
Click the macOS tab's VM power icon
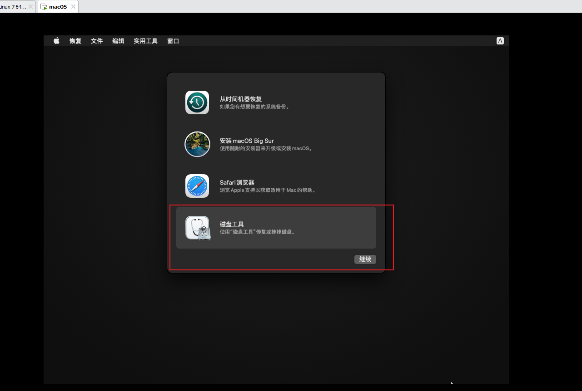coord(44,7)
